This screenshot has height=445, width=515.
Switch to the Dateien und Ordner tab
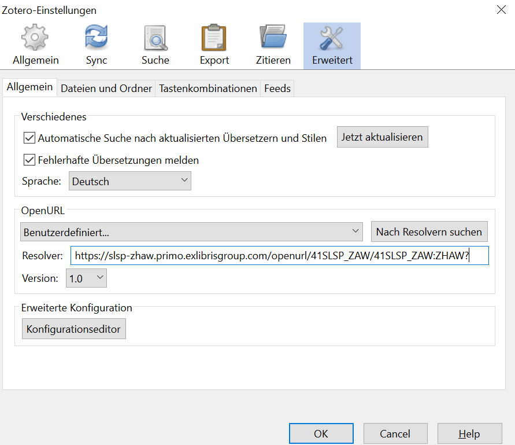pos(106,89)
